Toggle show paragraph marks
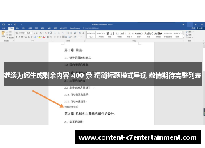 [x=84, y=33]
